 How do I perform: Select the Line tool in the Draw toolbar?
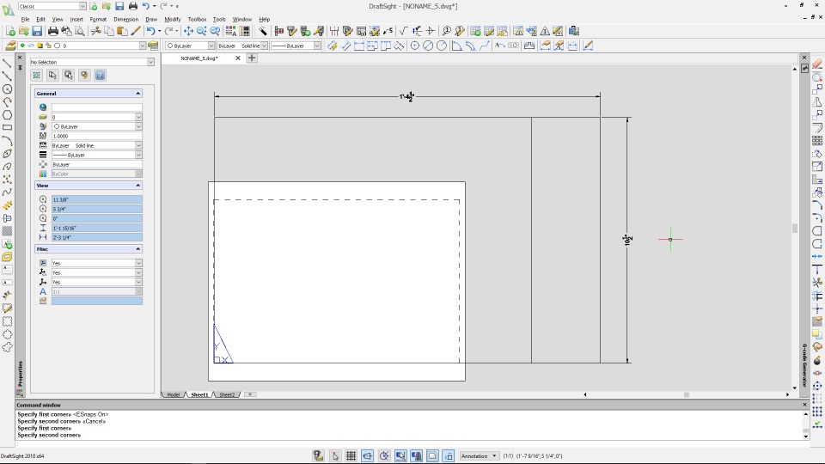tap(7, 64)
